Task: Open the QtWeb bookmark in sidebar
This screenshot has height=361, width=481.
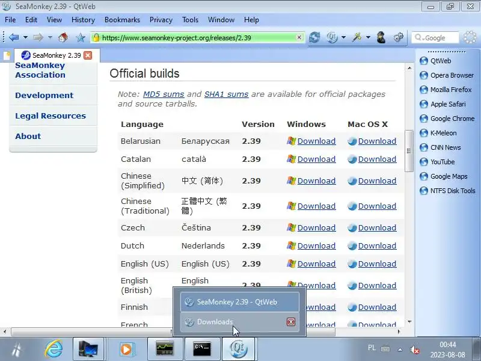Action: [x=435, y=61]
